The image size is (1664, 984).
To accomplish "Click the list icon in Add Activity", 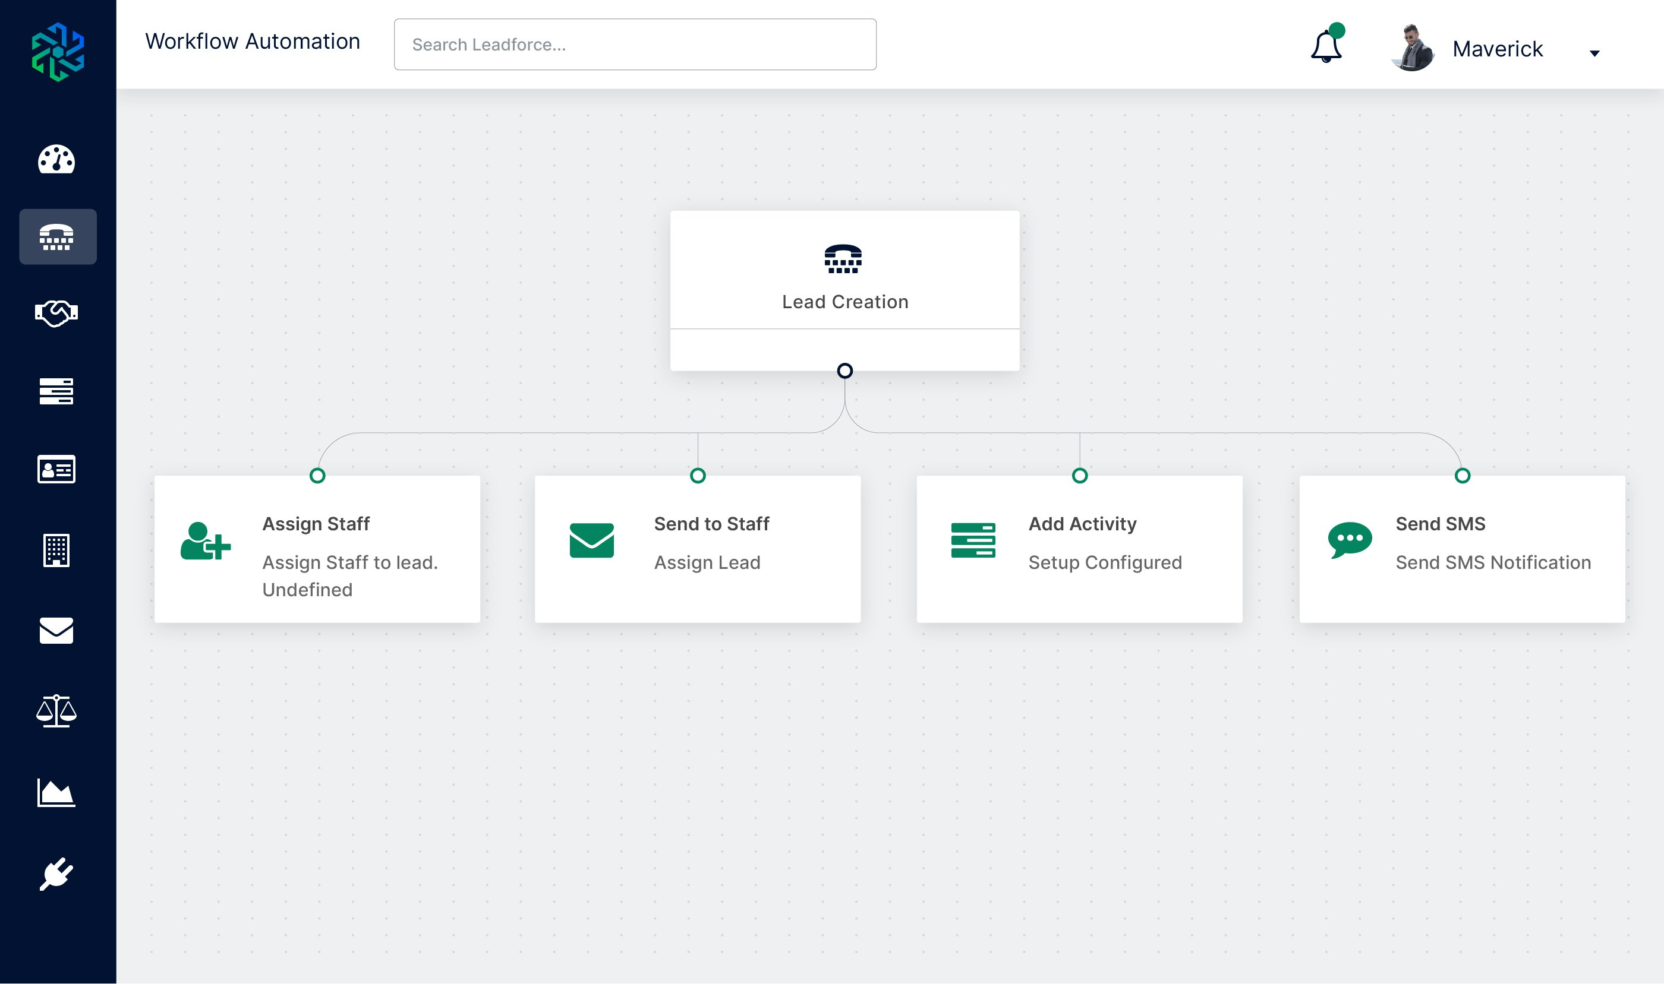I will (x=973, y=540).
